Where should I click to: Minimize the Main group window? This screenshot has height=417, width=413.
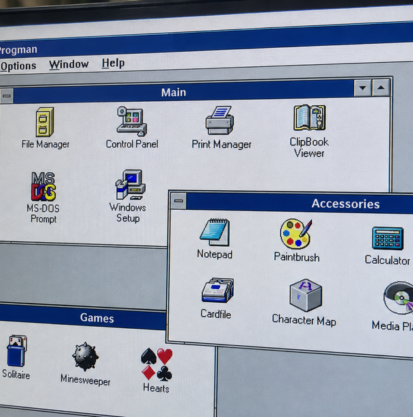[362, 88]
